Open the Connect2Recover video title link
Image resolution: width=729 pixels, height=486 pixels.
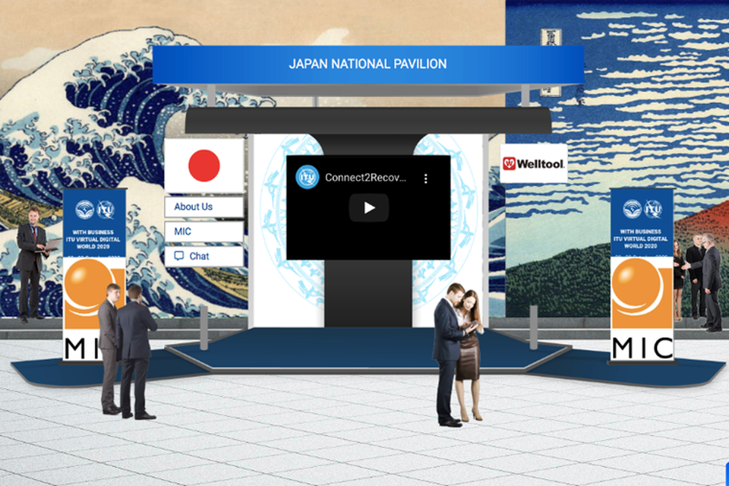pos(365,178)
